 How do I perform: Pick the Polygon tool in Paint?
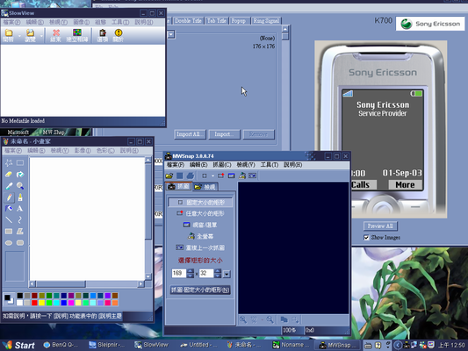coord(20,231)
